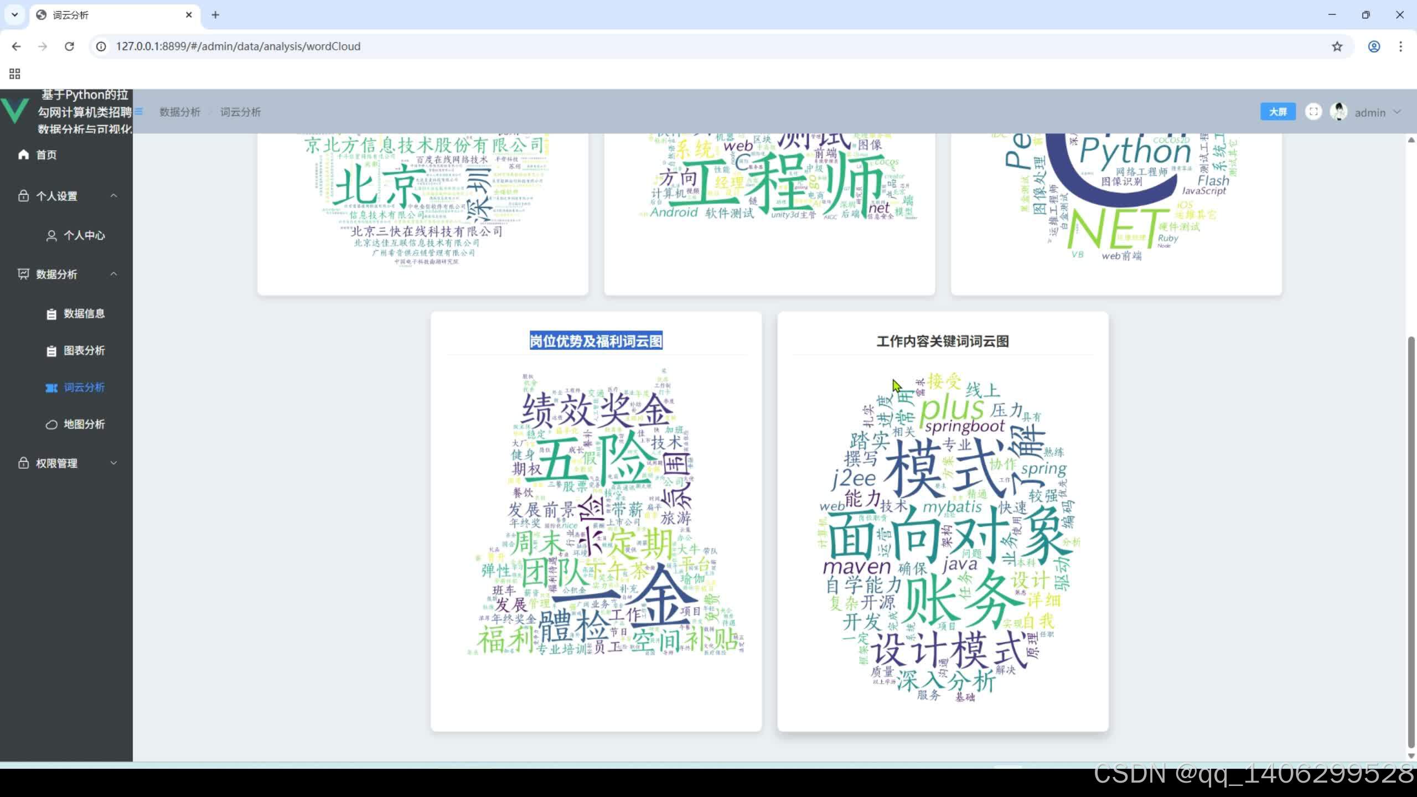Open the admin user dropdown
The image size is (1417, 797).
click(1377, 112)
